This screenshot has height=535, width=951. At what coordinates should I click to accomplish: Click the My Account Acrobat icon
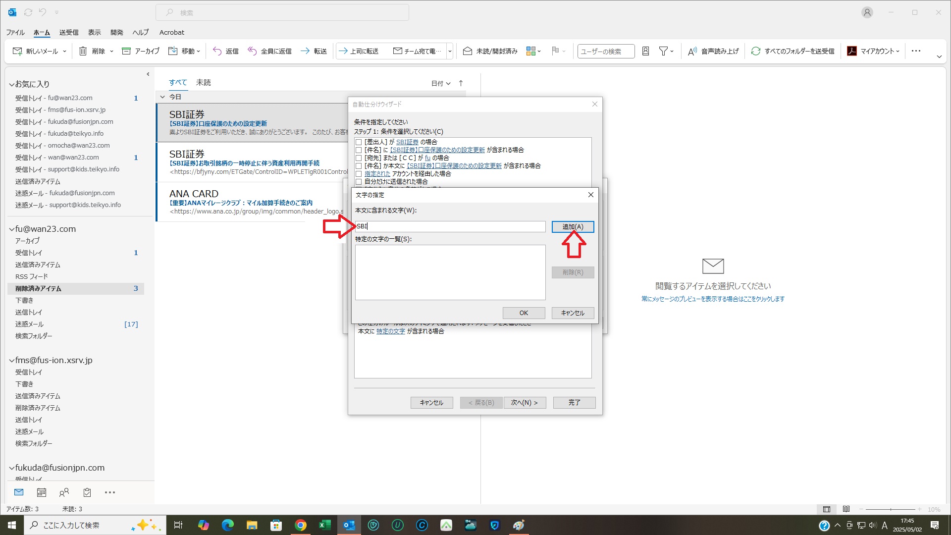[x=852, y=51]
